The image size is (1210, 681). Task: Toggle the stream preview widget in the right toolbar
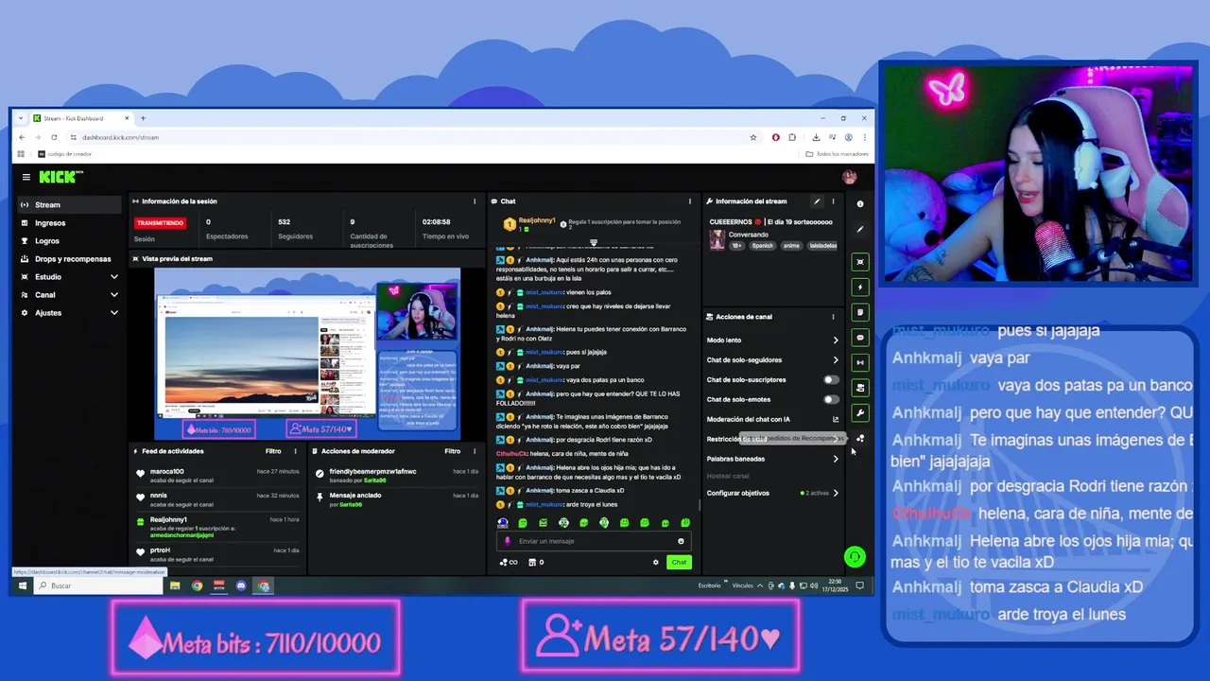(859, 261)
